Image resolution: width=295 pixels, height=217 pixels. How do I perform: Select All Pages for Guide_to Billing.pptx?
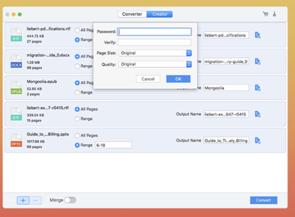(77, 136)
